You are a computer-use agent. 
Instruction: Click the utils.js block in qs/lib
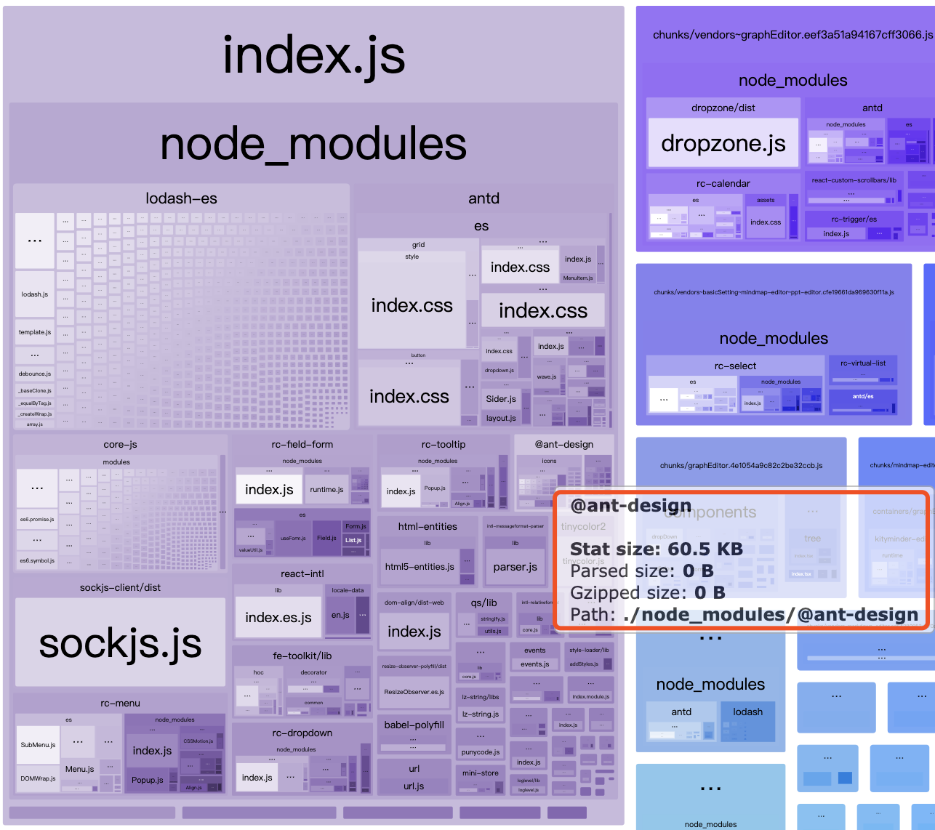click(x=493, y=631)
